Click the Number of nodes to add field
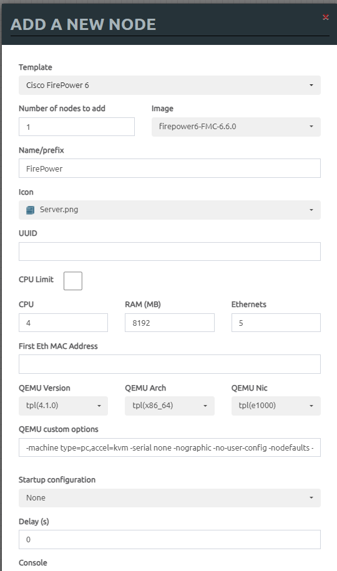This screenshot has height=571, width=337. point(77,127)
